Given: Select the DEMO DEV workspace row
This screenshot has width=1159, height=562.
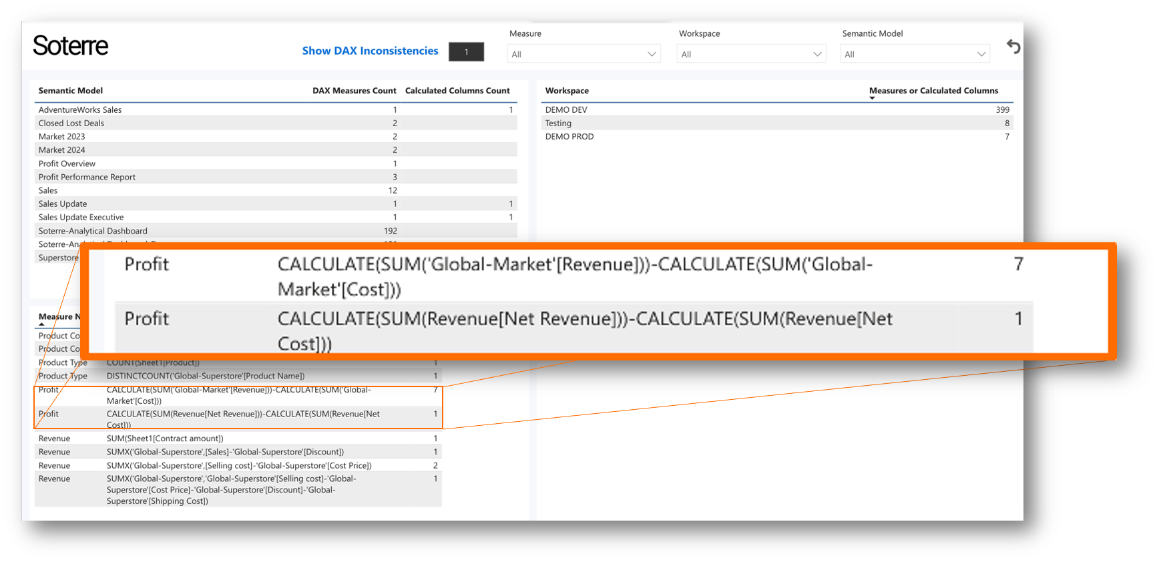Looking at the screenshot, I should [x=566, y=110].
